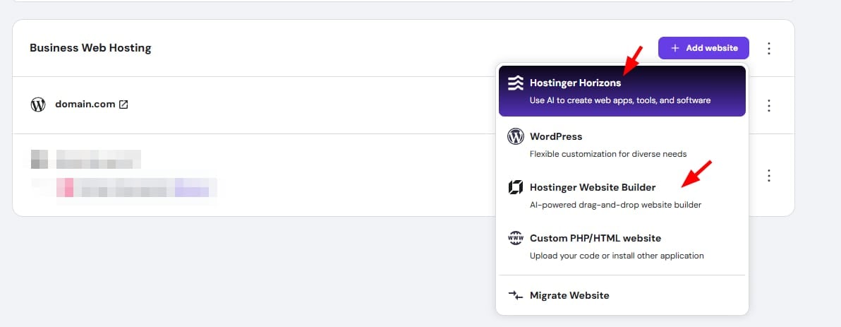Click the plus icon in Add website
Image resolution: width=841 pixels, height=327 pixels.
click(675, 48)
